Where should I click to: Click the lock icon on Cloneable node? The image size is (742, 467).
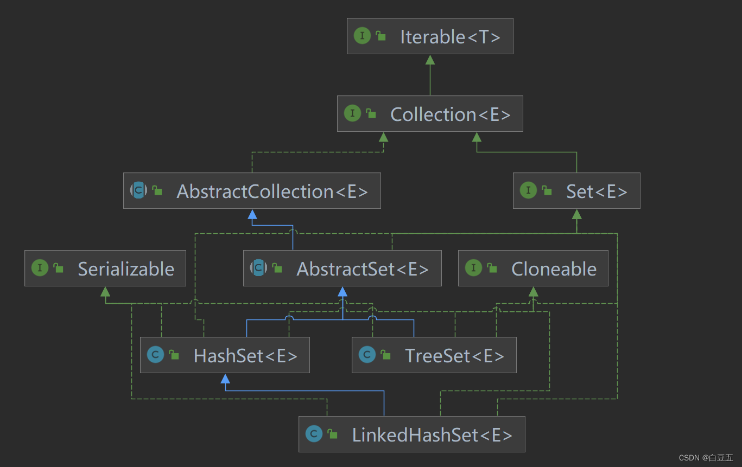coord(492,268)
